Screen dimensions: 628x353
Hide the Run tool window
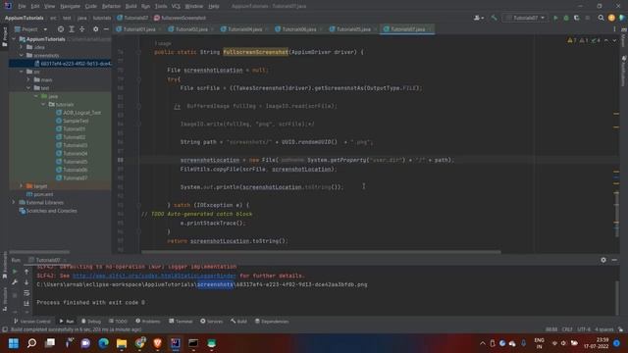614,260
